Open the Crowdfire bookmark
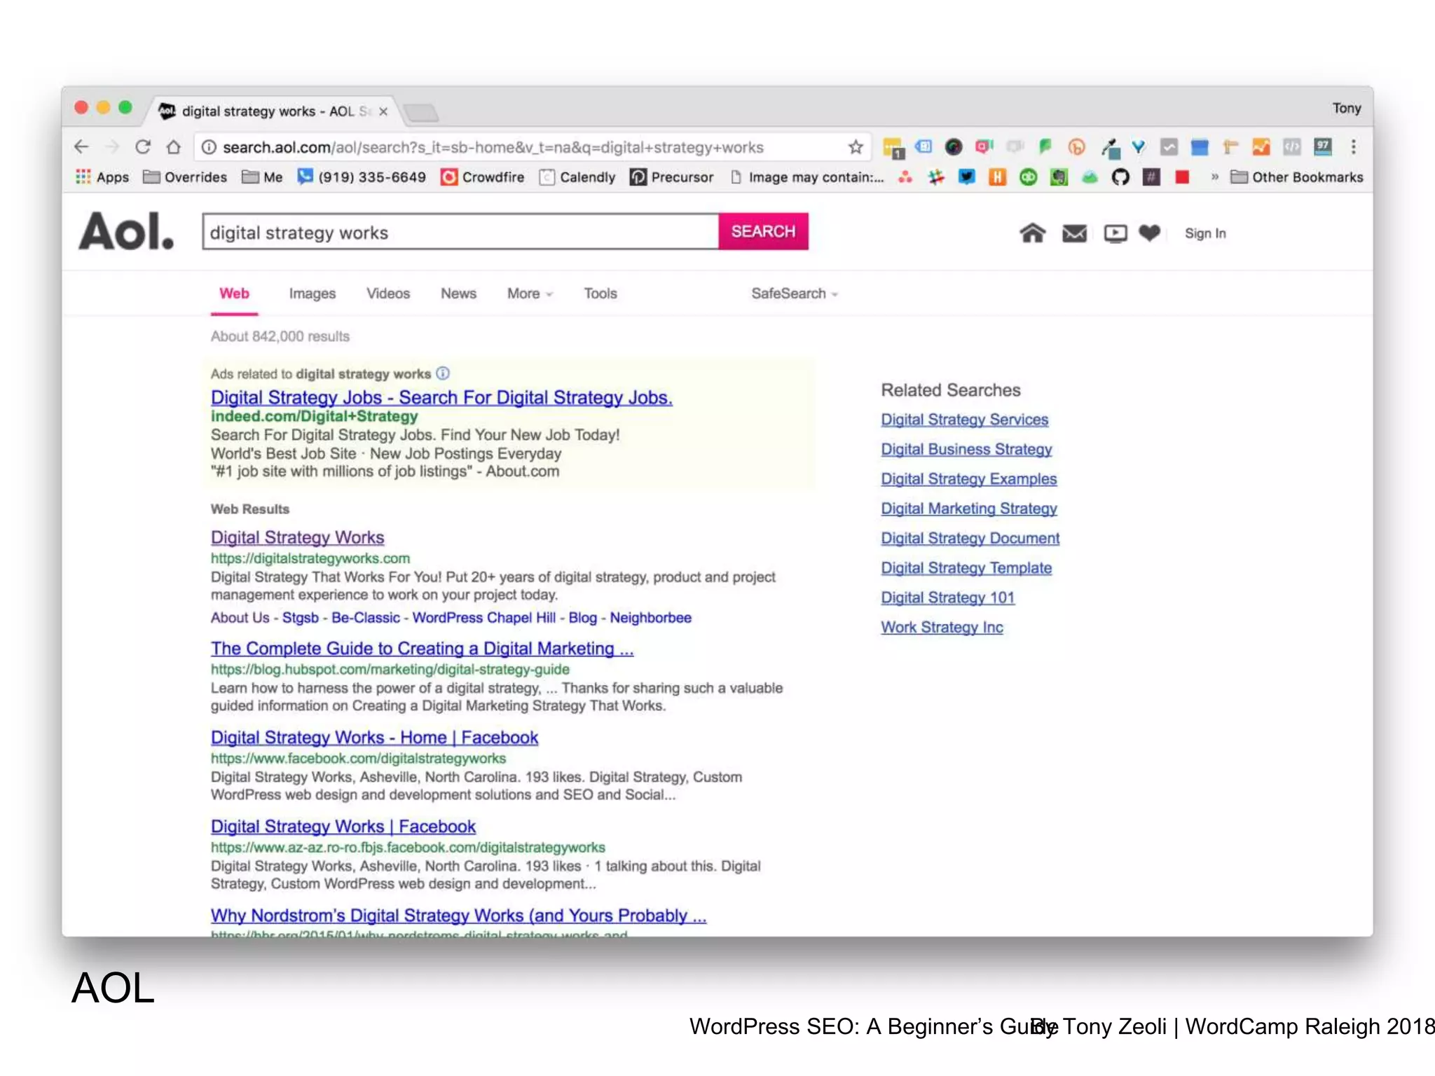Screen dimensions: 1435x1076 [482, 177]
